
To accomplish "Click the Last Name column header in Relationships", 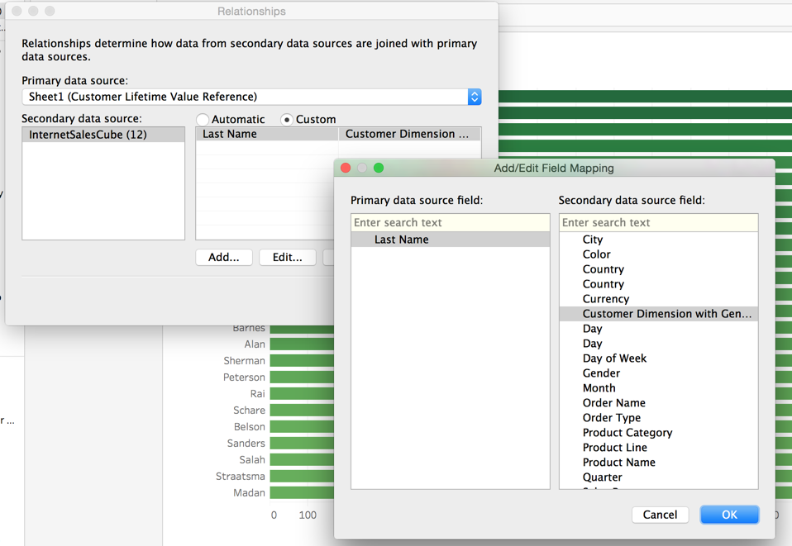I will (267, 134).
